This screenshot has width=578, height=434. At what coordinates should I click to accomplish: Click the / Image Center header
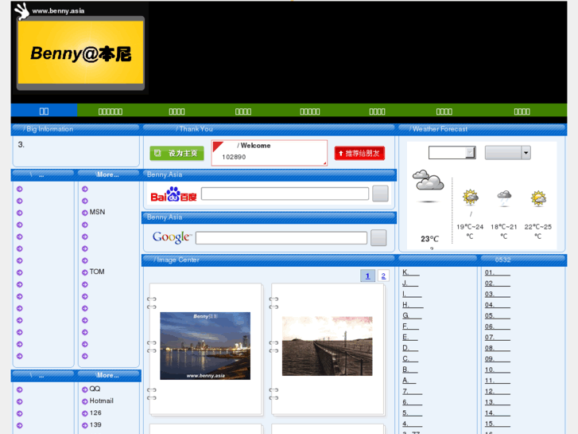pyautogui.click(x=177, y=260)
